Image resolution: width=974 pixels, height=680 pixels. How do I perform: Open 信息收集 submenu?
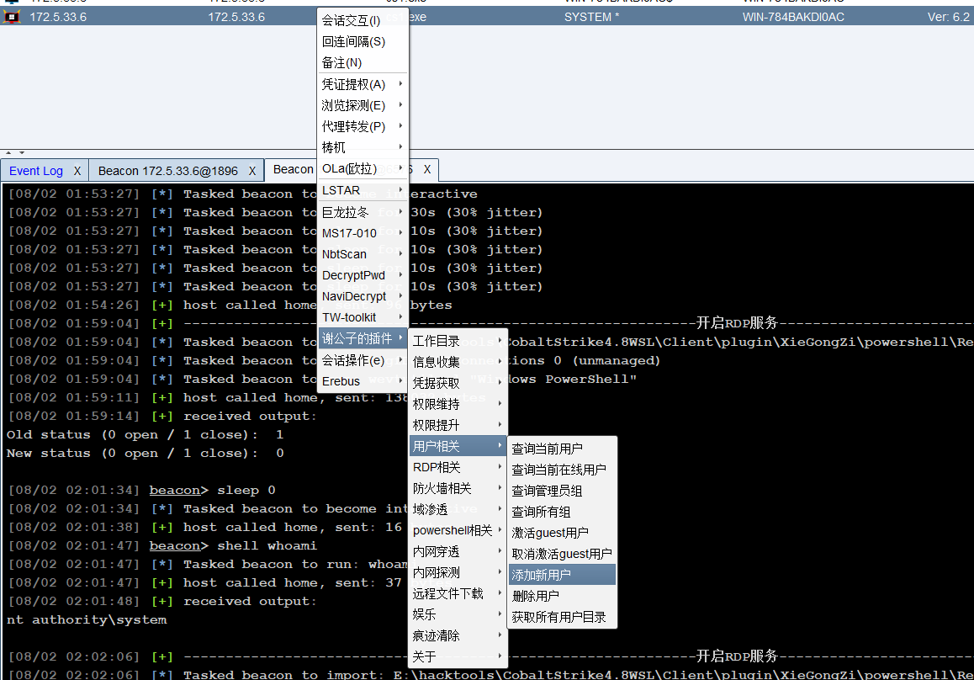(x=458, y=362)
